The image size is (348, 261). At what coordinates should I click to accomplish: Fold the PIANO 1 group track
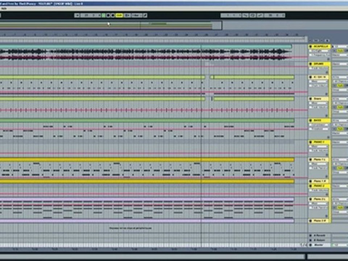coord(310,142)
